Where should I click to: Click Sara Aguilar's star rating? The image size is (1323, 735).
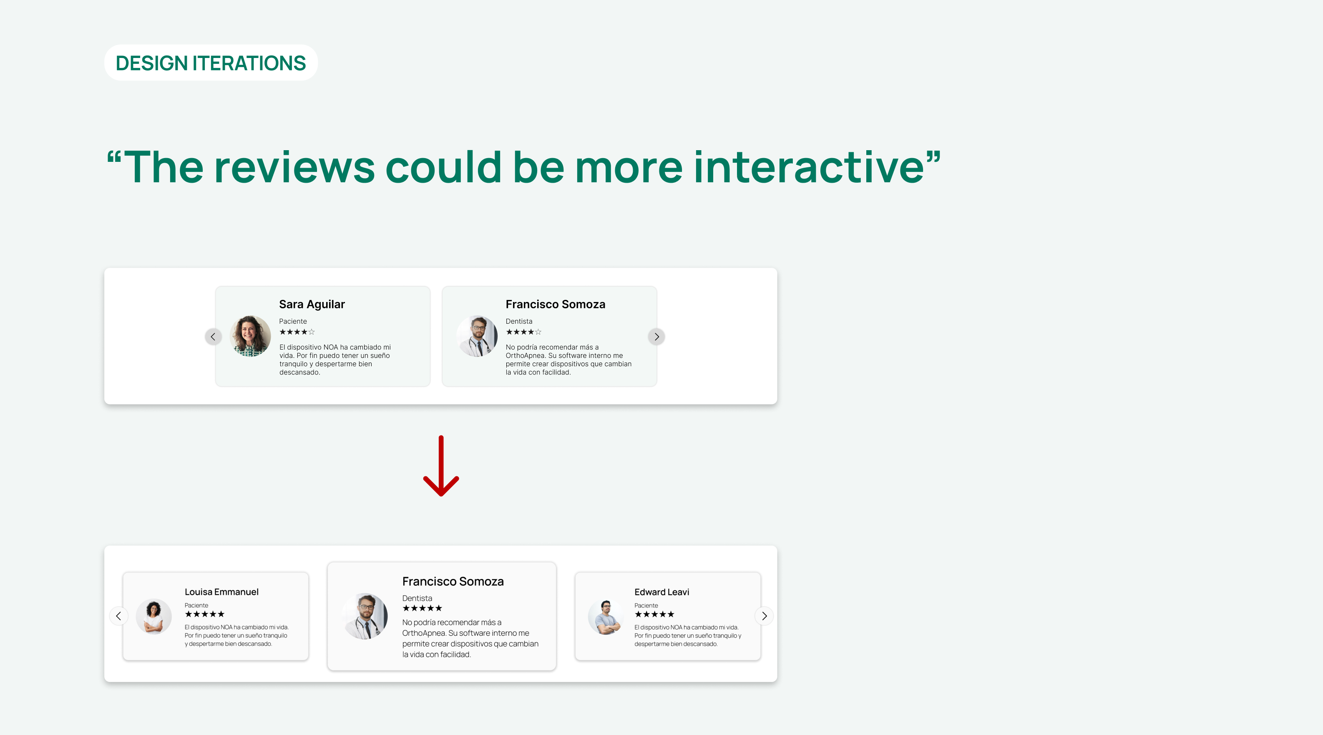(297, 332)
